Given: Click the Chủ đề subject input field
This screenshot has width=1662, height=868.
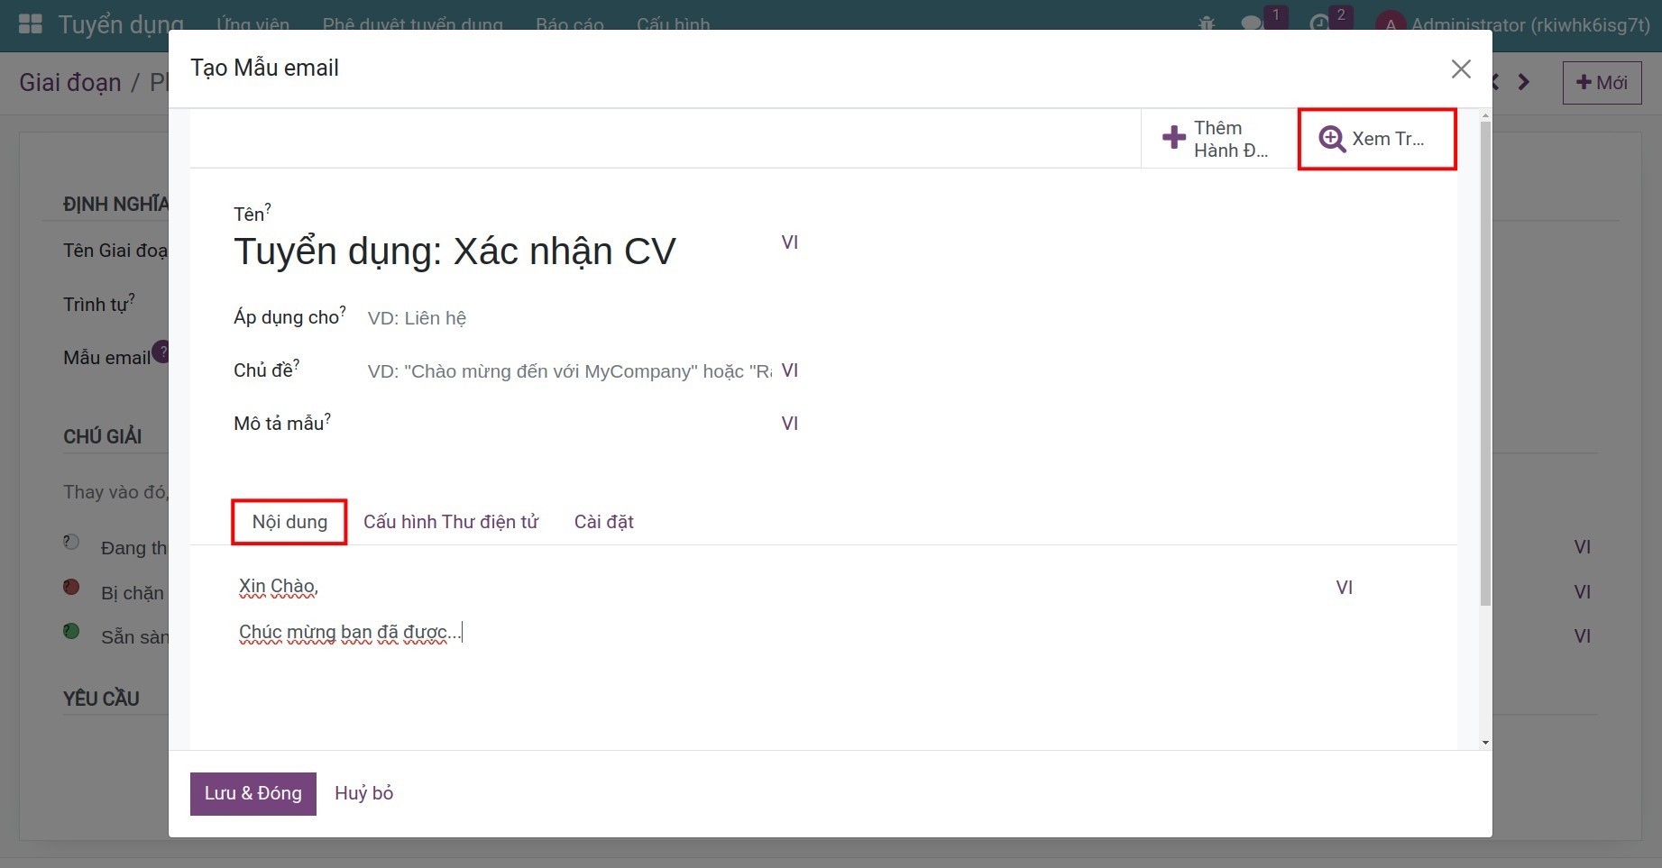Looking at the screenshot, I should tap(568, 371).
